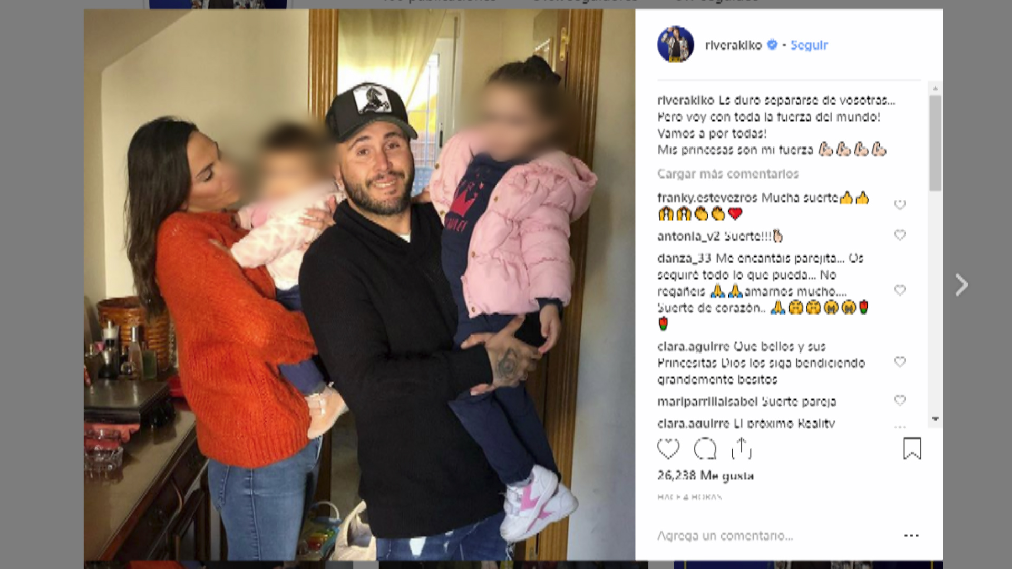
Task: Go to next post arrow
Action: click(961, 285)
